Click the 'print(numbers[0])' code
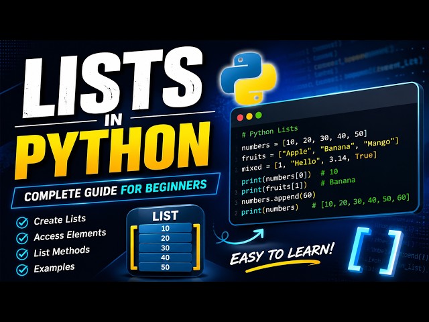This screenshot has width=429, height=322. [276, 178]
